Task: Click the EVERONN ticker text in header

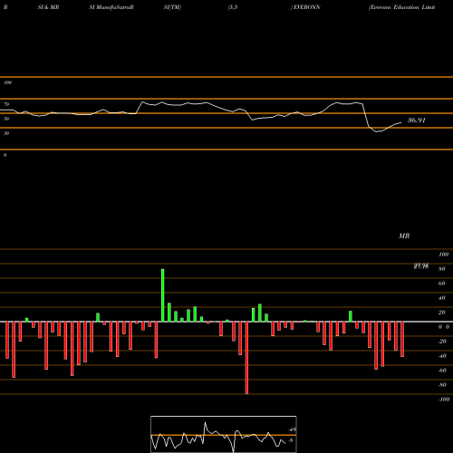Action: point(306,7)
